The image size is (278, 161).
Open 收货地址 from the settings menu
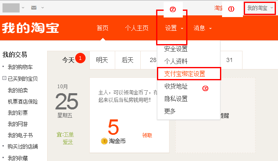[x=176, y=86]
